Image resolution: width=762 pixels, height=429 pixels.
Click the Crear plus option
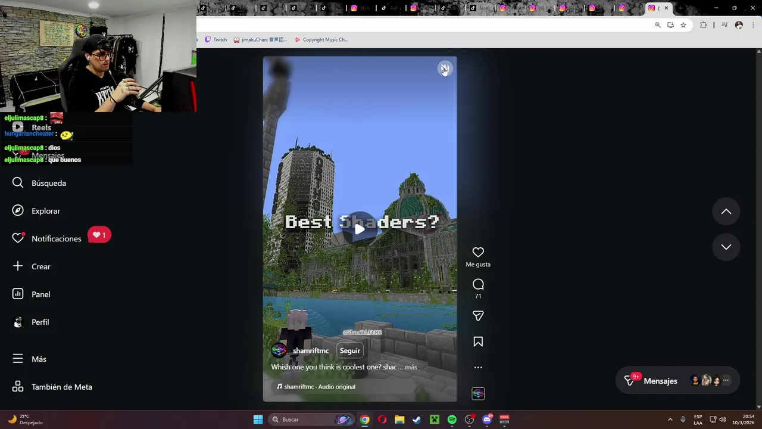click(32, 266)
